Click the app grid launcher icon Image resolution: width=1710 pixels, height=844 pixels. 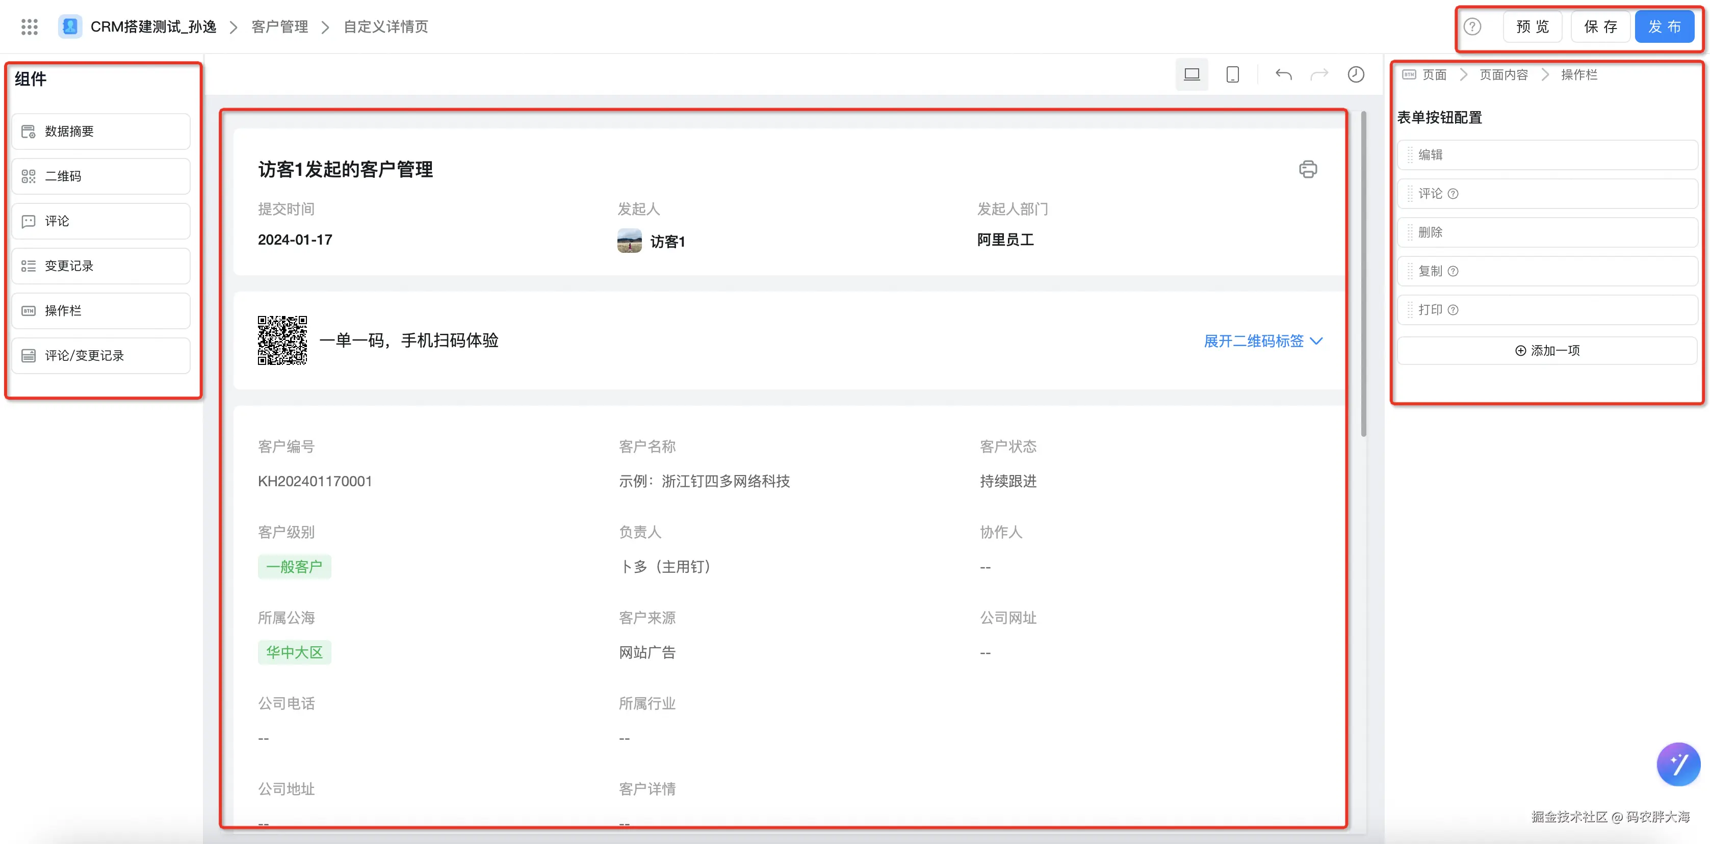tap(29, 27)
